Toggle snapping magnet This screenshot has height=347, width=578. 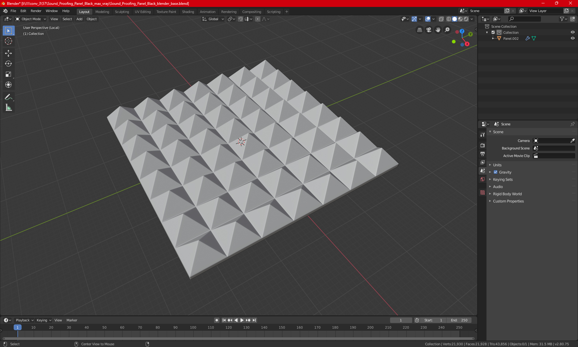point(241,19)
